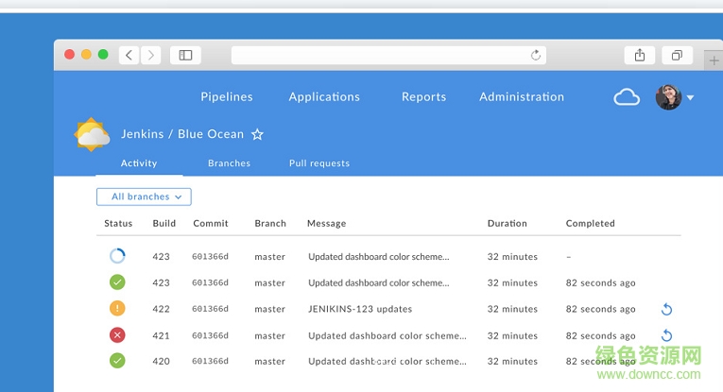Screen dimensions: 723x392
Task: Rerun build 422 with the replay icon
Action: pos(666,309)
